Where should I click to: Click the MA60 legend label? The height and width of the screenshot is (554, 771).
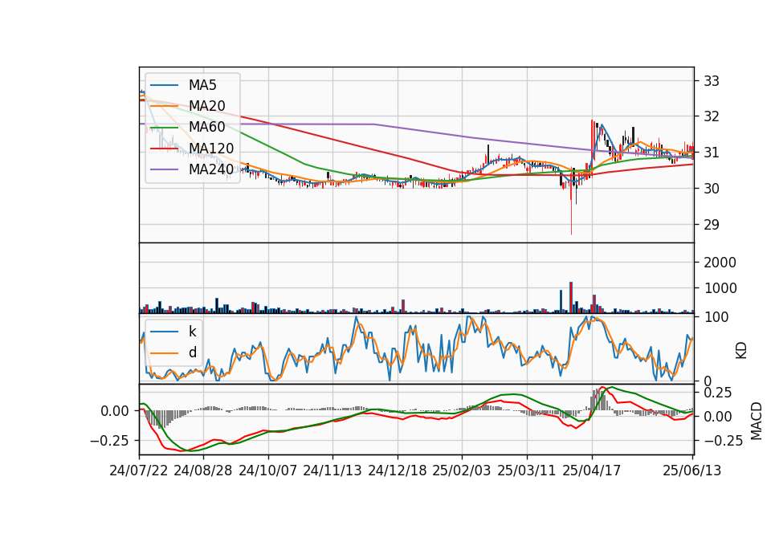coord(206,127)
